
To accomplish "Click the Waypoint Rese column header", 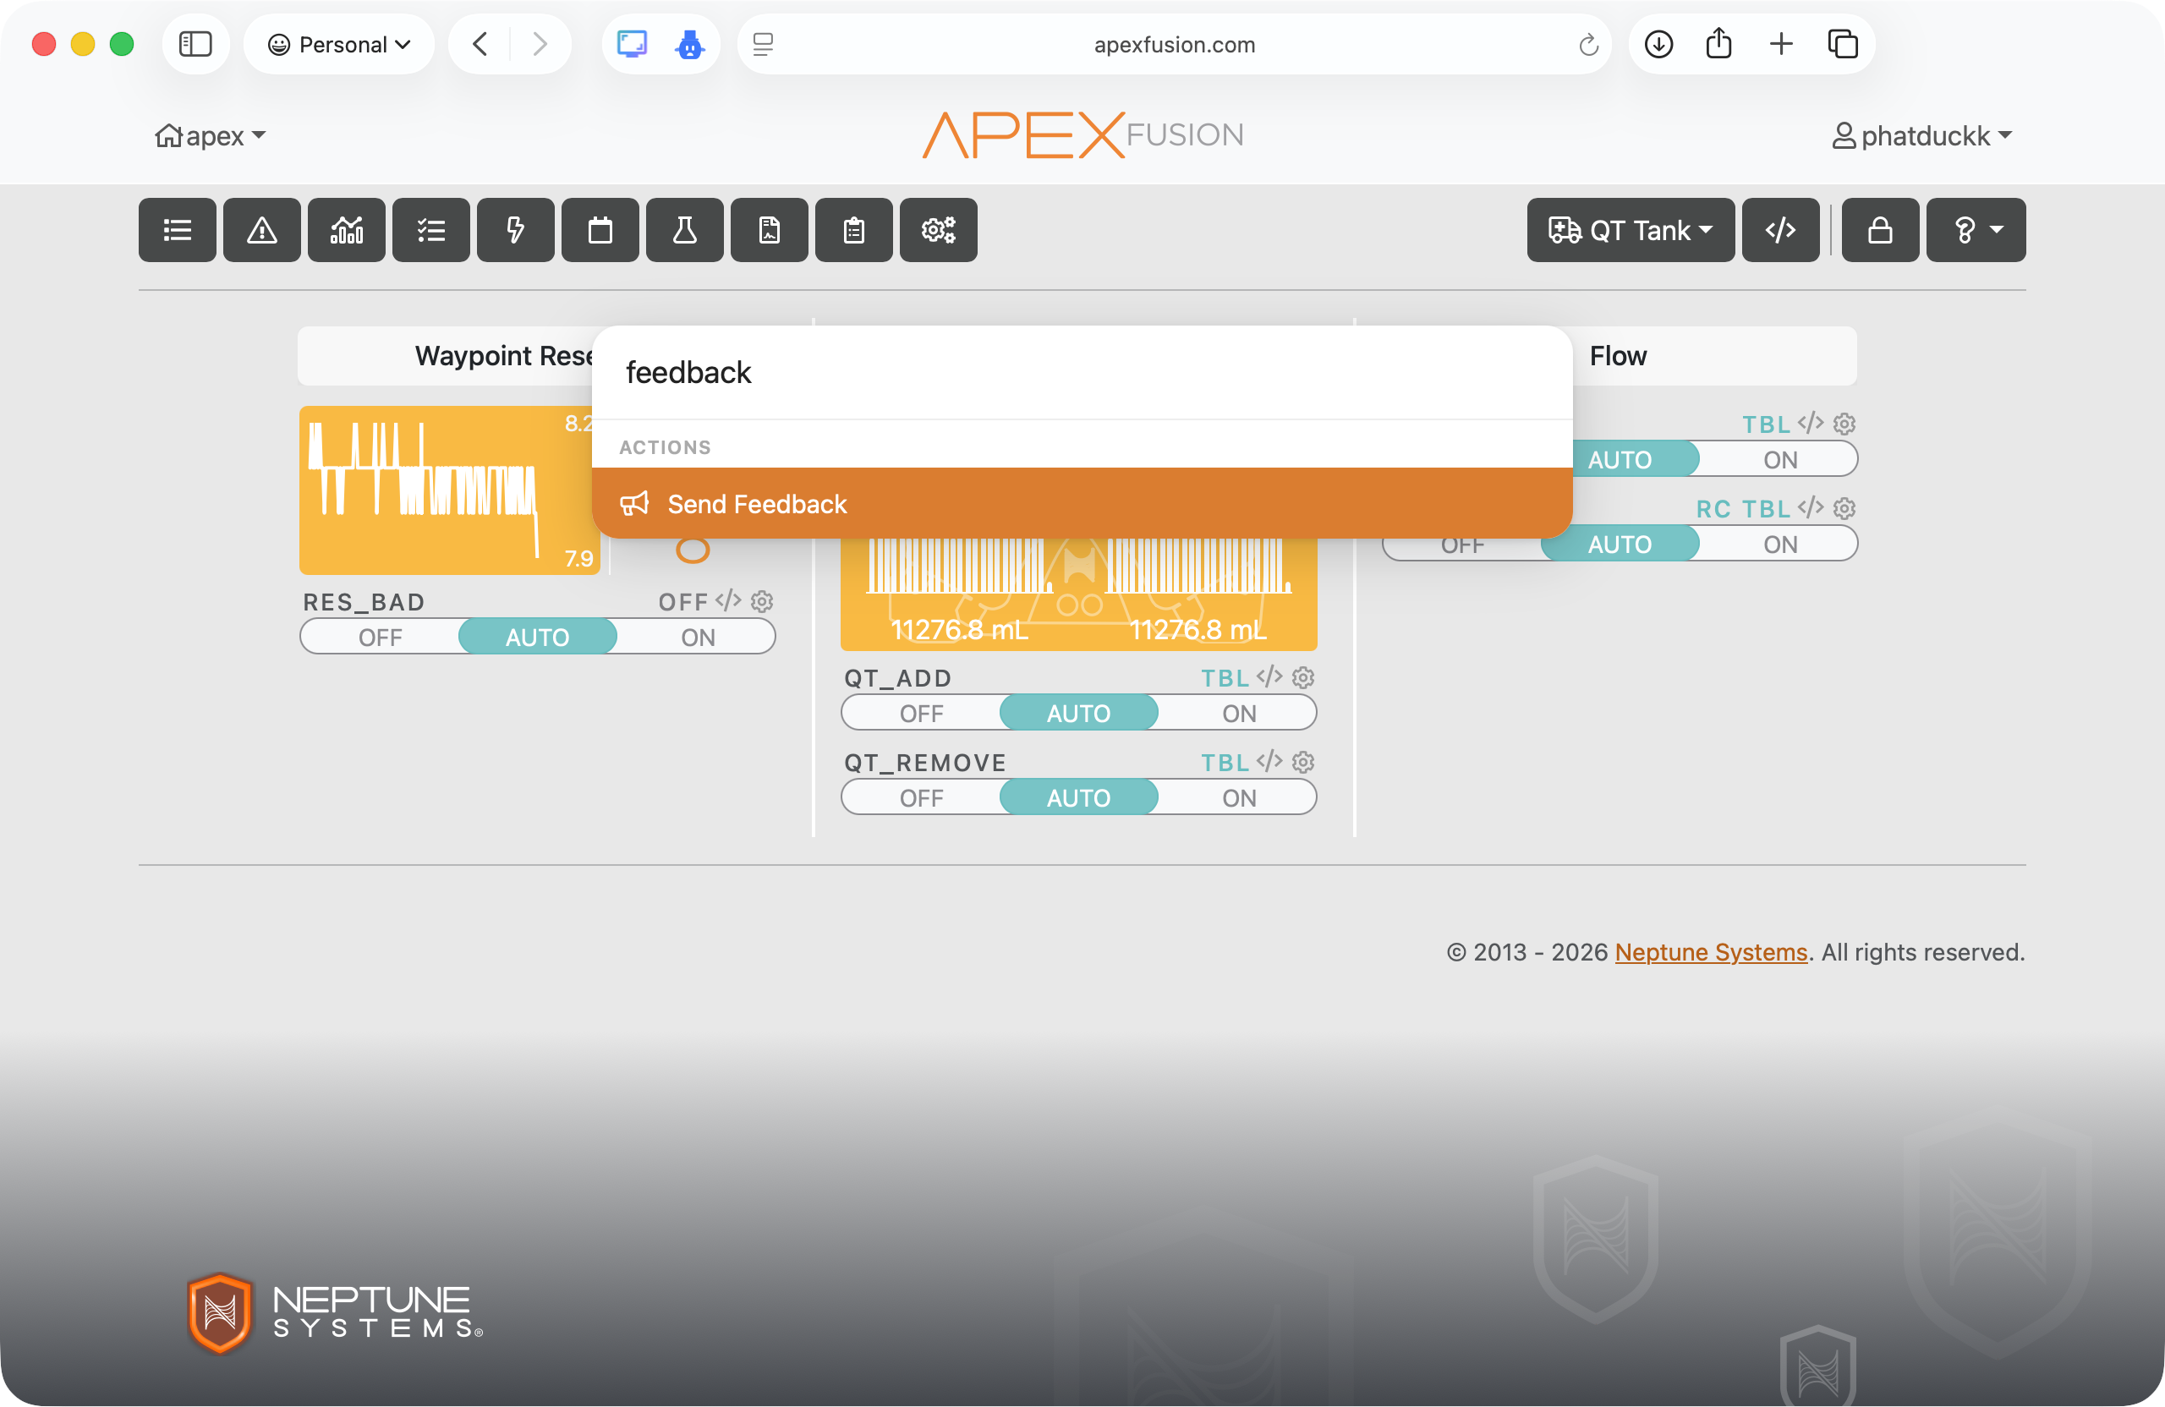I will pyautogui.click(x=504, y=356).
